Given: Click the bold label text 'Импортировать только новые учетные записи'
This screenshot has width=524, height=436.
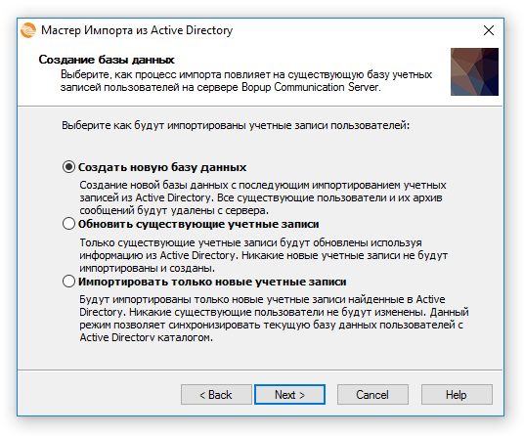Looking at the screenshot, I should 212,282.
